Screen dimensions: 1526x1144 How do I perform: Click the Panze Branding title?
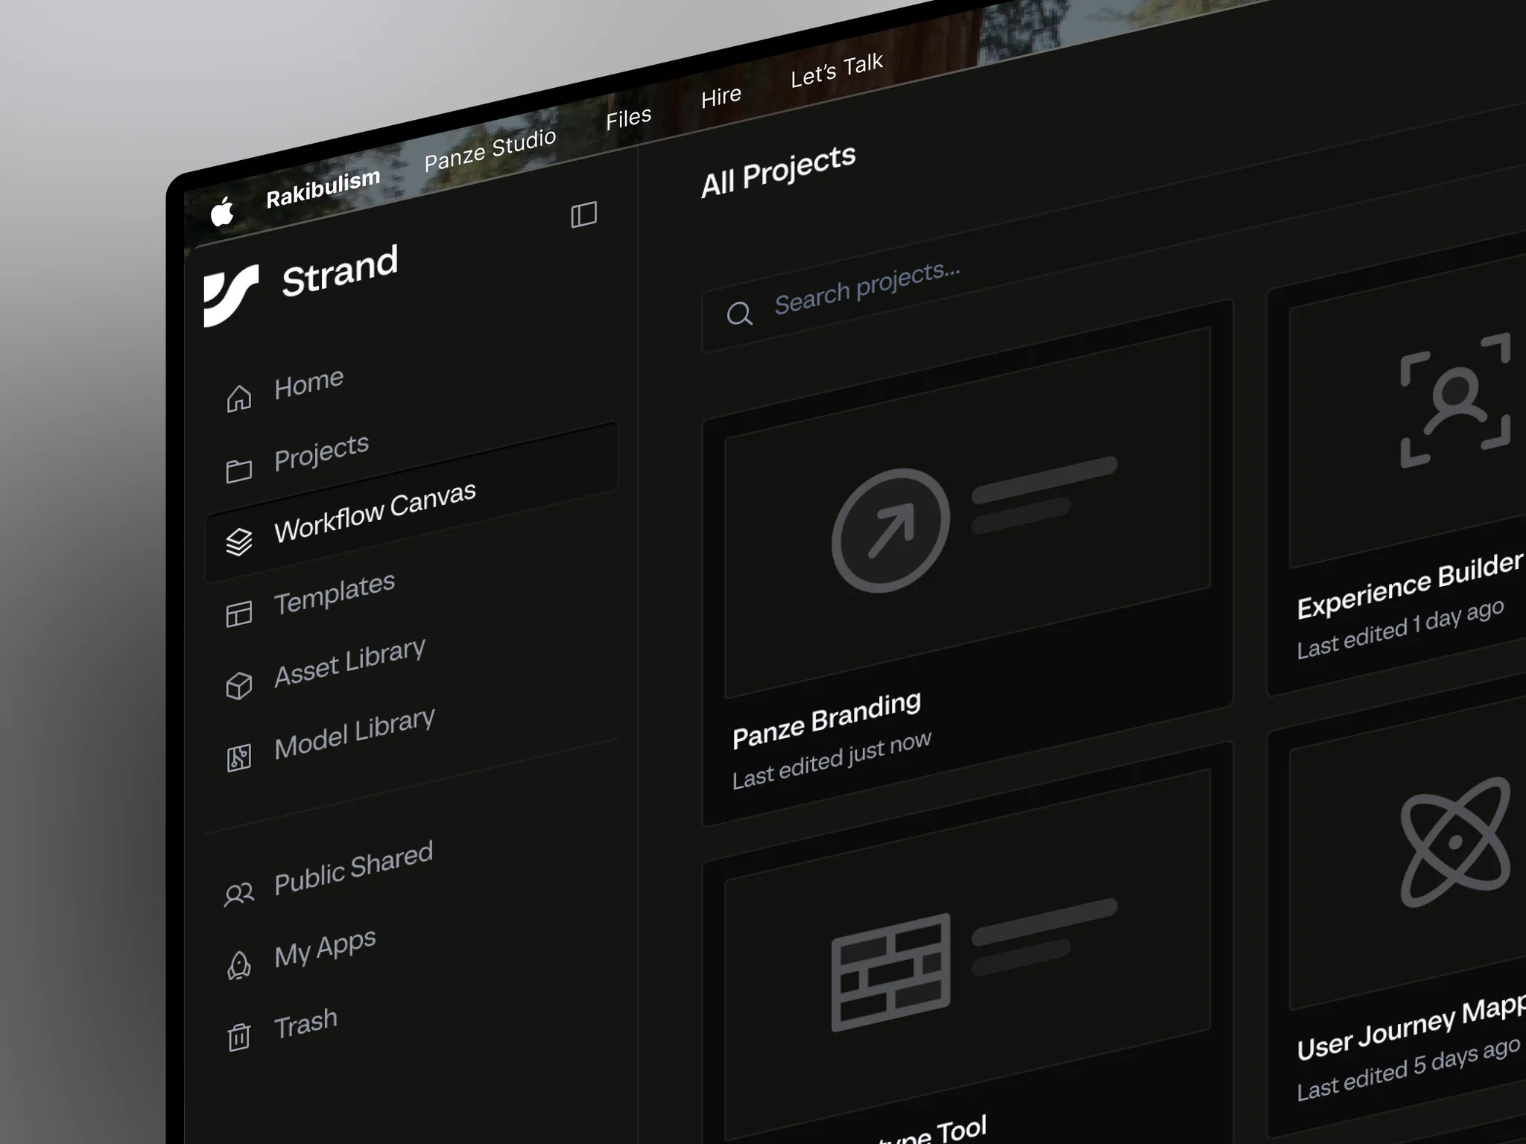826,719
